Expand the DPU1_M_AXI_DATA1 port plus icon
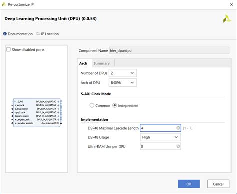 (58, 116)
